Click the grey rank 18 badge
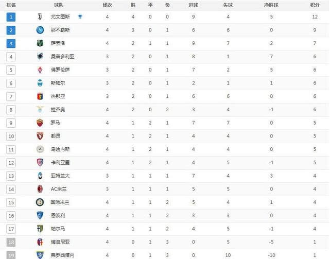The width and height of the screenshot is (330, 259). pyautogui.click(x=11, y=243)
